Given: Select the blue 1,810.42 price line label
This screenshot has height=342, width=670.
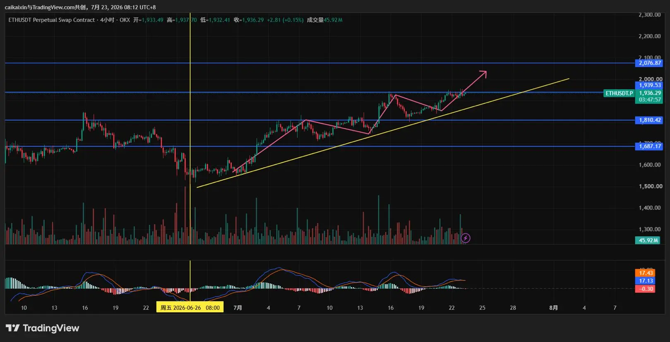Looking at the screenshot, I should 649,120.
